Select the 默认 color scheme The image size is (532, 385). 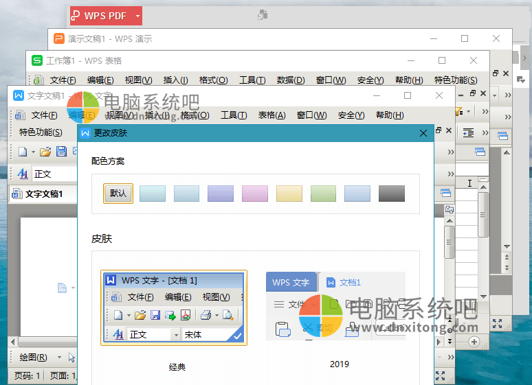coord(118,193)
